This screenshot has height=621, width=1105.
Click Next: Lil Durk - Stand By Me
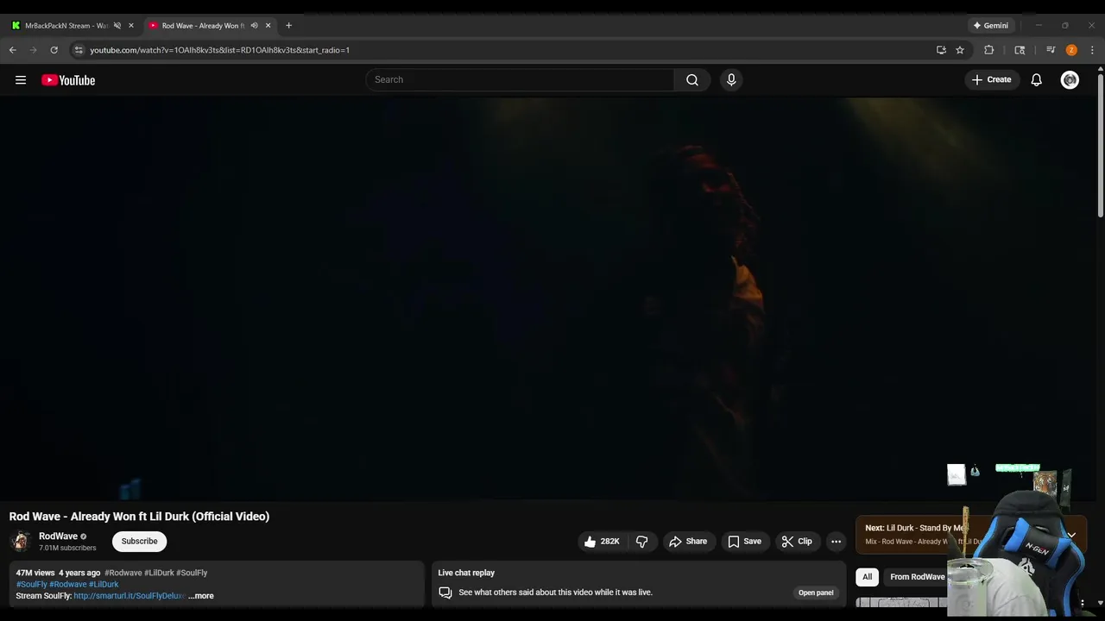915,528
